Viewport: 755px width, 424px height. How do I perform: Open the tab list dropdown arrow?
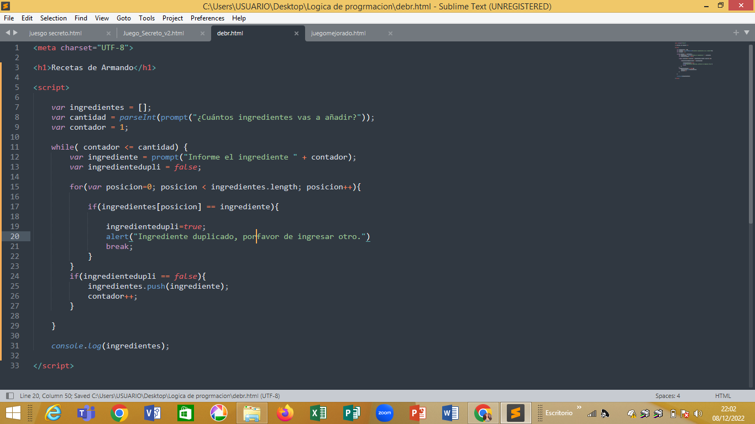click(x=747, y=33)
